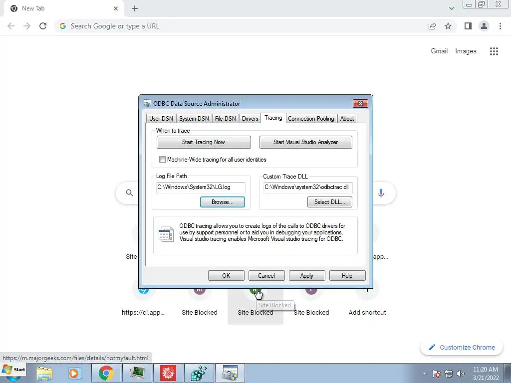Click the Chrome forward arrow icon
This screenshot has width=511, height=383.
point(27,26)
